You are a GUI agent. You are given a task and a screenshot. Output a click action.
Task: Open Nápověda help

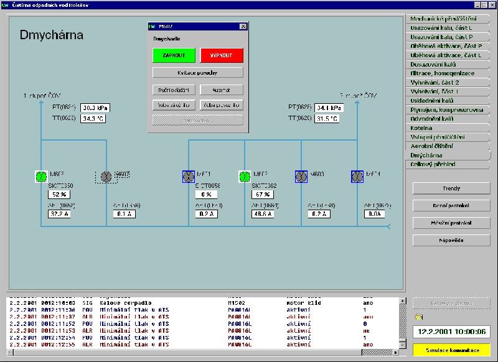(451, 240)
